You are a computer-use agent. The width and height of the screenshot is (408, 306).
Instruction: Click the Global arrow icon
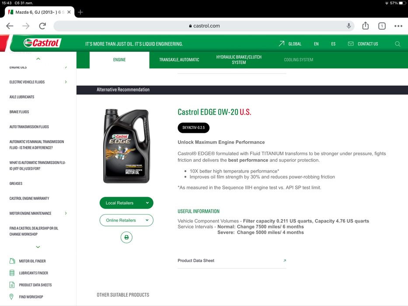(281, 43)
